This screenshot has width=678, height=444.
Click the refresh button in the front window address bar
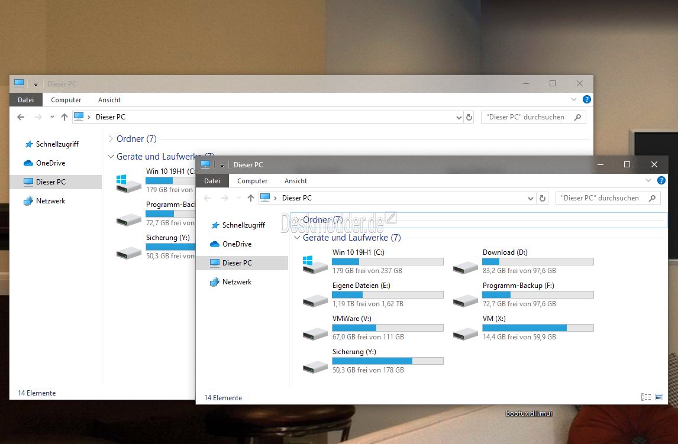tap(543, 198)
